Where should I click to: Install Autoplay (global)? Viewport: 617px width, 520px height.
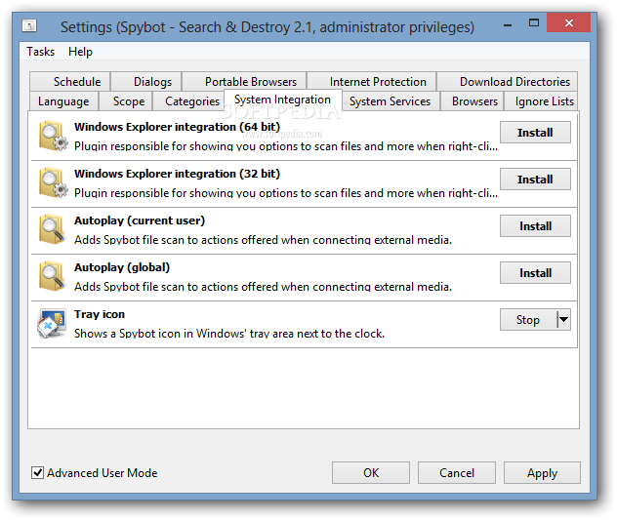tap(535, 272)
